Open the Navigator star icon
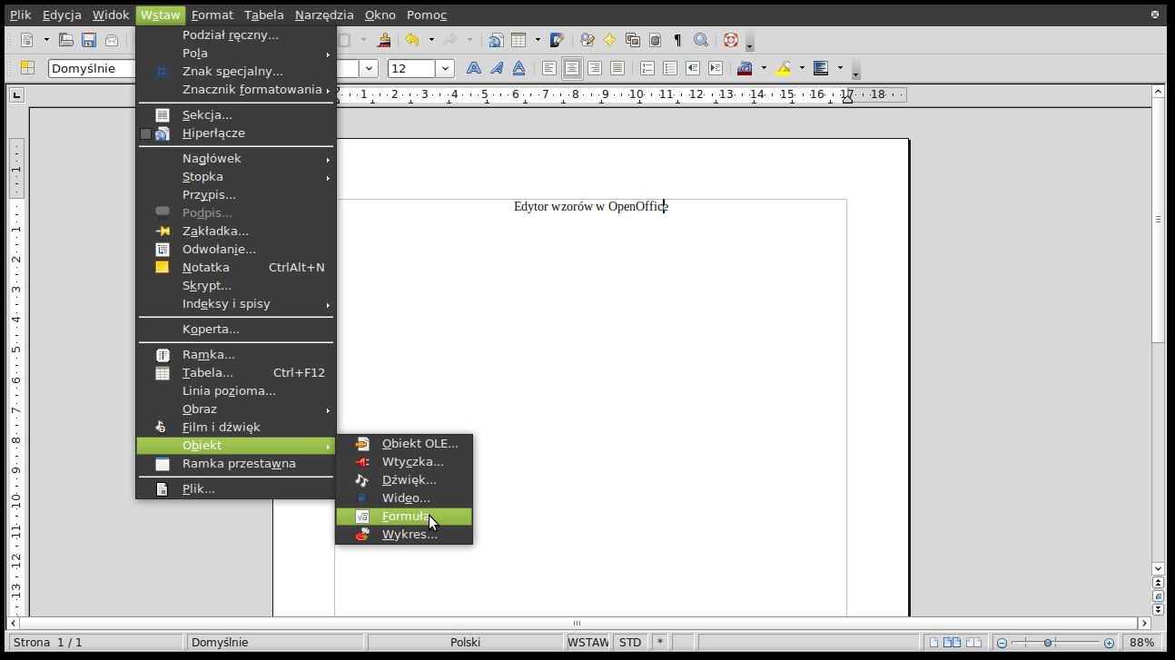 point(610,40)
